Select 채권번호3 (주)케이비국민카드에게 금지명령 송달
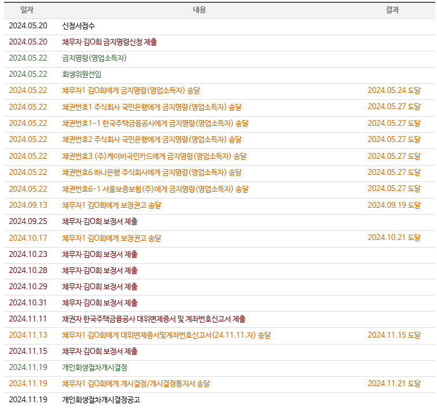 click(154, 156)
